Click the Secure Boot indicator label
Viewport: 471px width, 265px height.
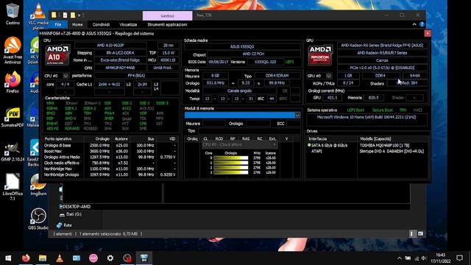tap(383, 110)
